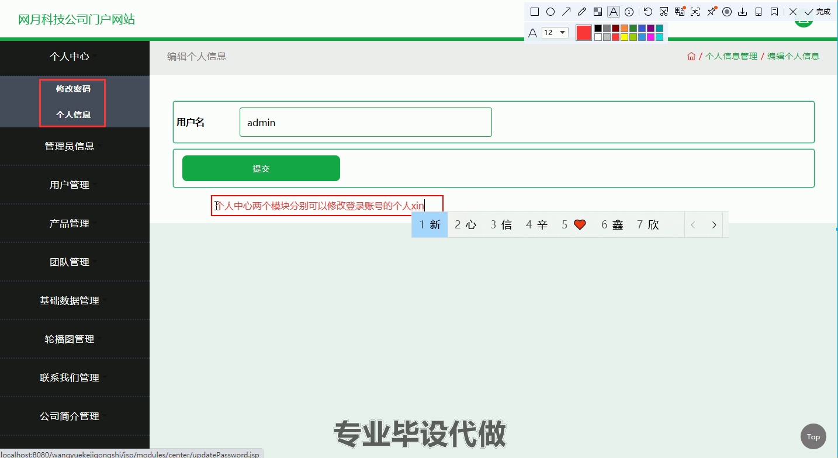Viewport: 838px width, 458px height.
Task: Pick the yellow color swatch
Action: (624, 37)
